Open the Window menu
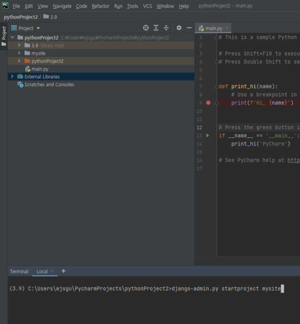 (165, 6)
